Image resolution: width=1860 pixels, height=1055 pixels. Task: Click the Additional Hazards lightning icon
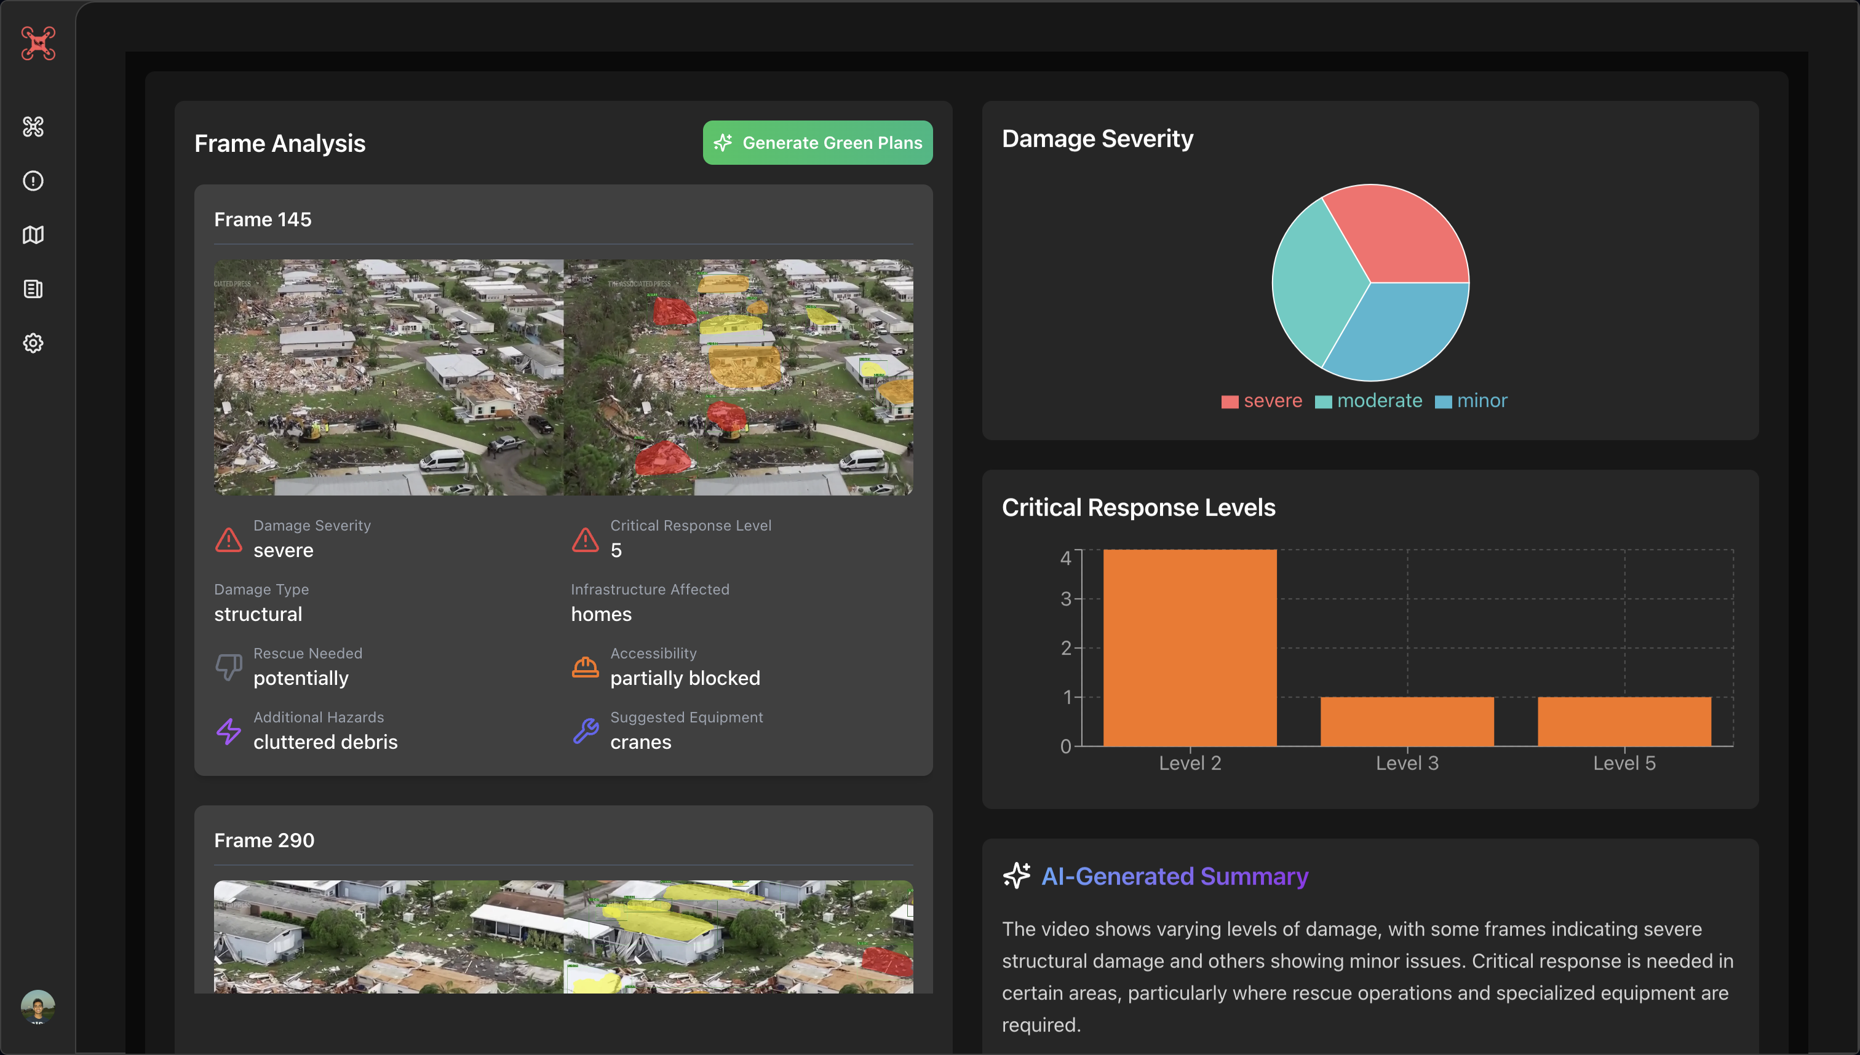(x=228, y=731)
